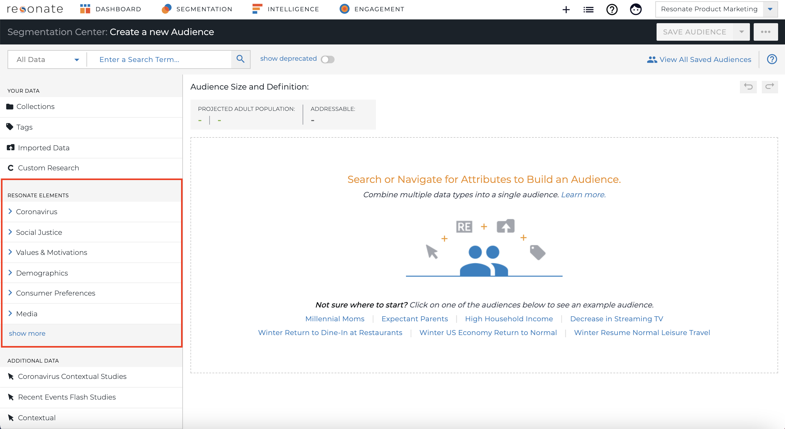Click the "RESONATE ELEMENTS" section heading
Viewport: 785px width, 429px height.
point(38,195)
